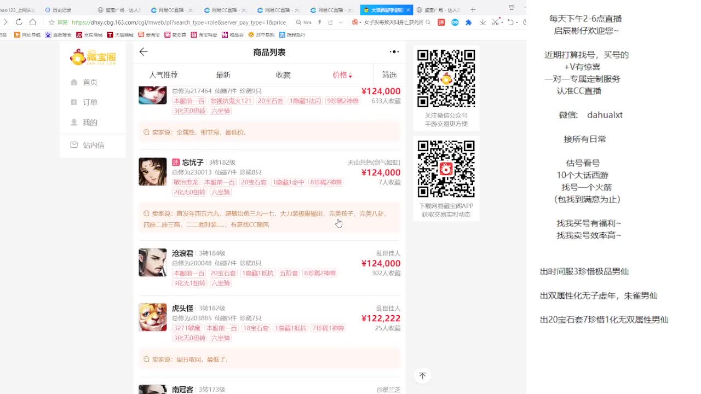Image resolution: width=701 pixels, height=394 pixels.
Task: Click the WeChat official account QR code
Action: coord(446,78)
